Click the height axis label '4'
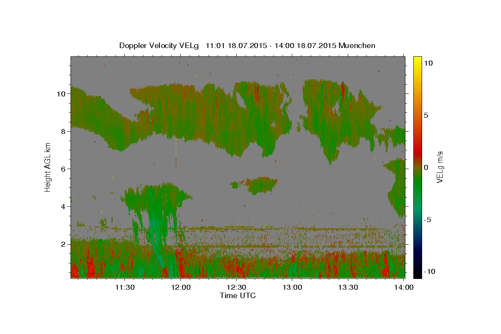Screen dimensions: 501x334 tap(63, 207)
